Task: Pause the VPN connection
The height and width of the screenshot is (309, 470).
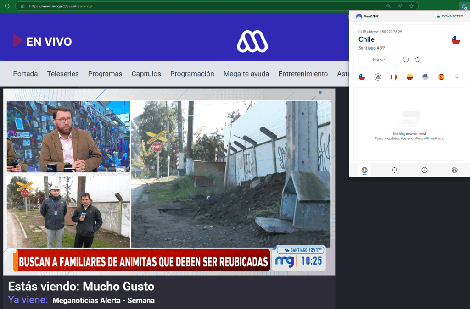Action: [379, 59]
